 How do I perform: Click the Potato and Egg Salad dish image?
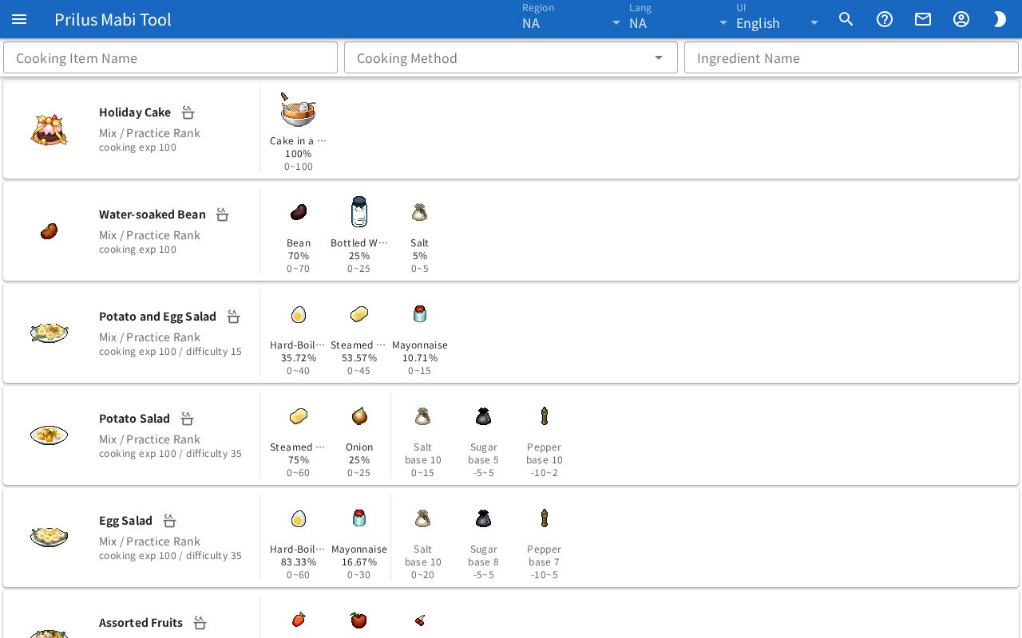(49, 333)
